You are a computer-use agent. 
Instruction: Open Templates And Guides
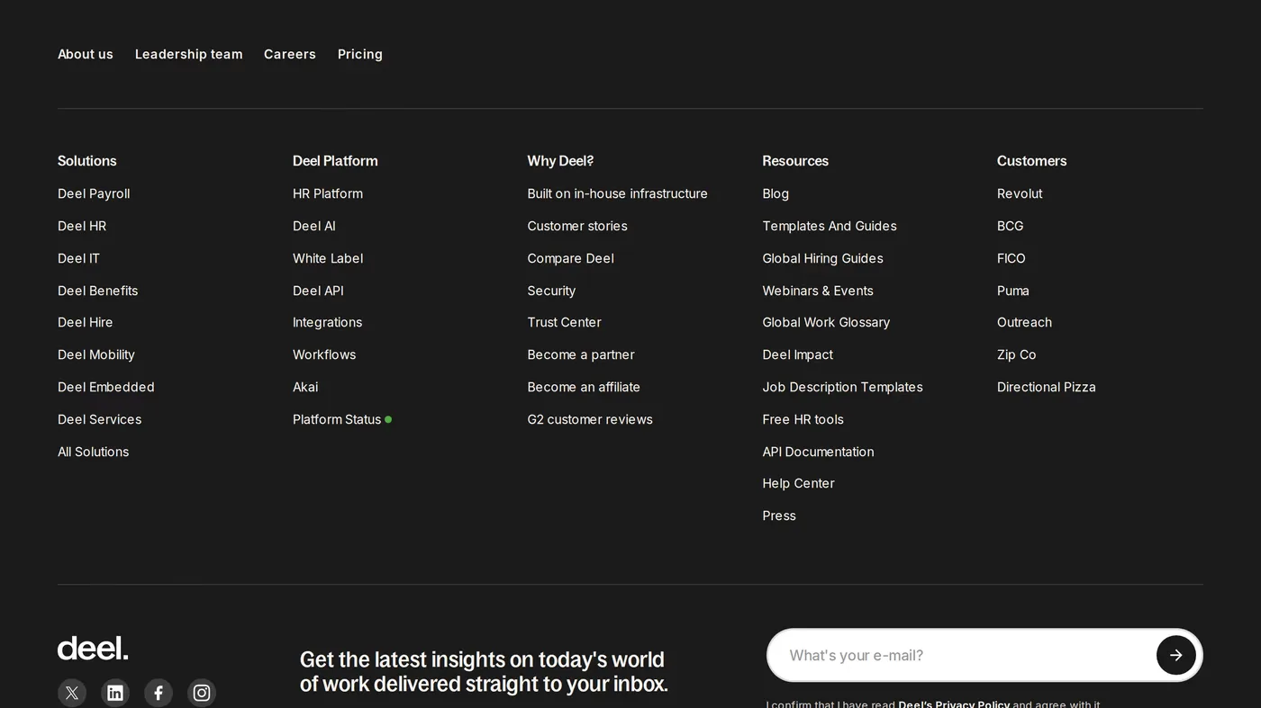point(830,226)
